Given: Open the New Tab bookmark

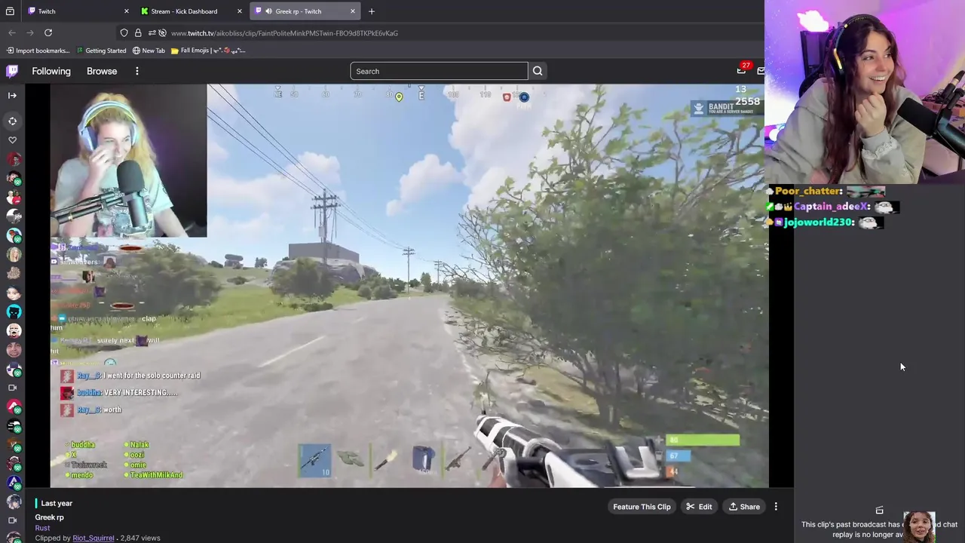Looking at the screenshot, I should coord(149,51).
